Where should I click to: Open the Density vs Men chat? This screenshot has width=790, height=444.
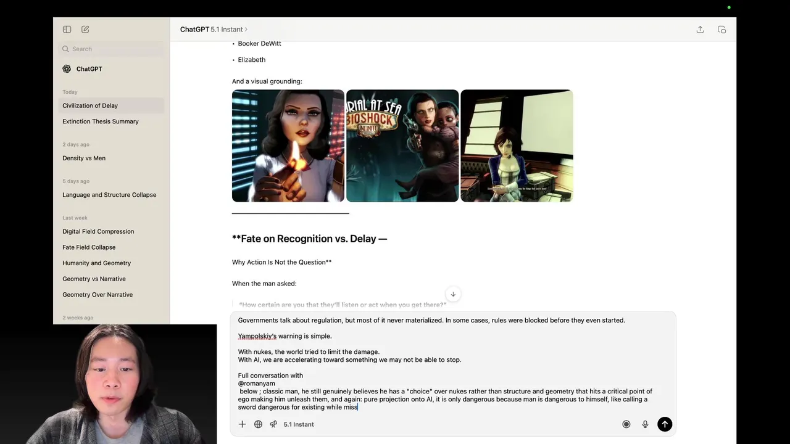[112, 158]
